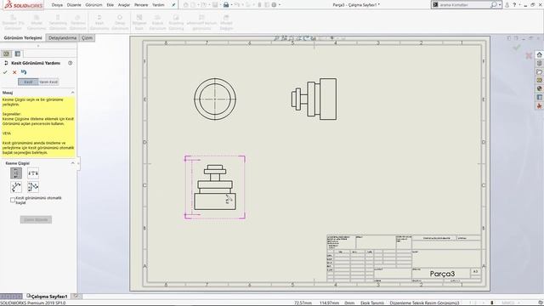Open SOLIDWORKS Resources home in task pane
The width and height of the screenshot is (544, 306).
click(x=539, y=54)
